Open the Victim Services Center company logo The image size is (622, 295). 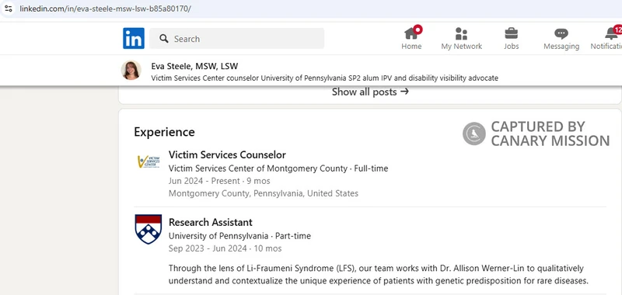click(x=149, y=161)
